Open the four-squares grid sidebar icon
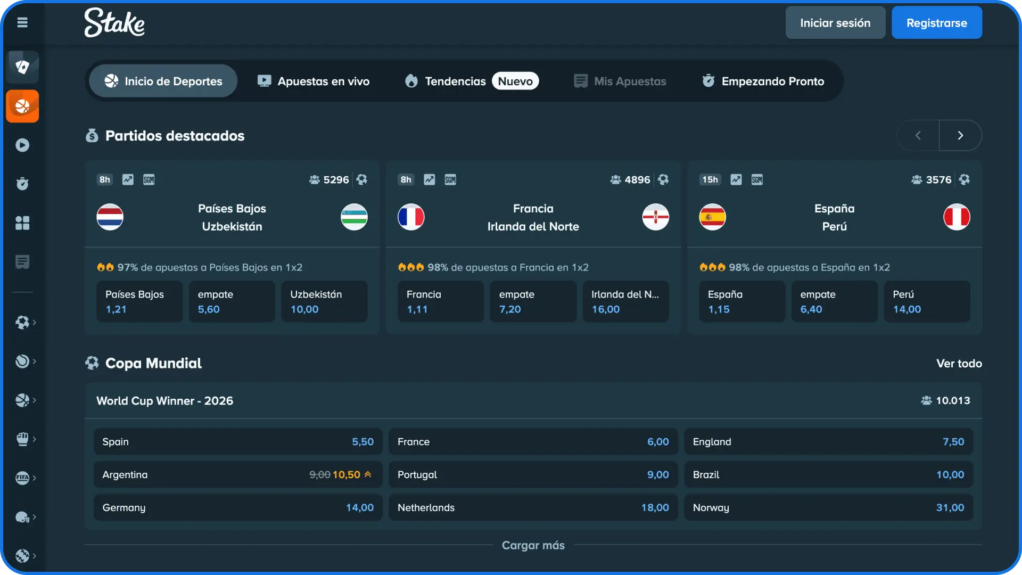1022x575 pixels. click(x=22, y=223)
